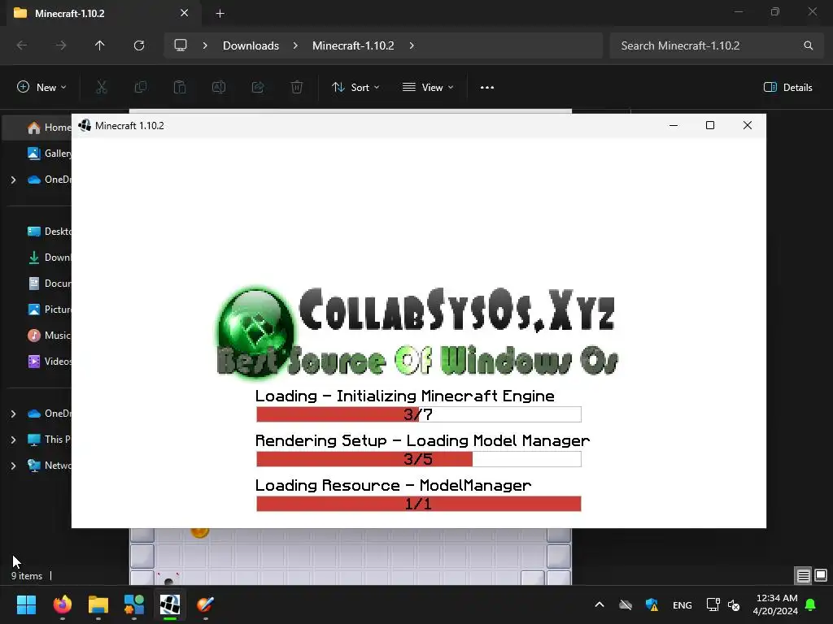This screenshot has height=624, width=833.
Task: Refresh the Minecraft-1.10.2 folder
Action: pos(139,45)
